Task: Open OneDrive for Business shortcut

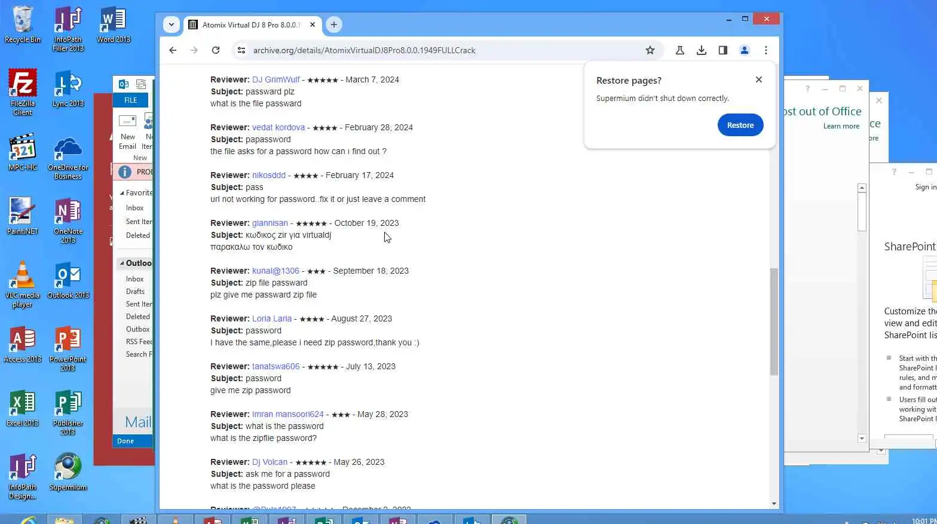Action: click(x=68, y=157)
